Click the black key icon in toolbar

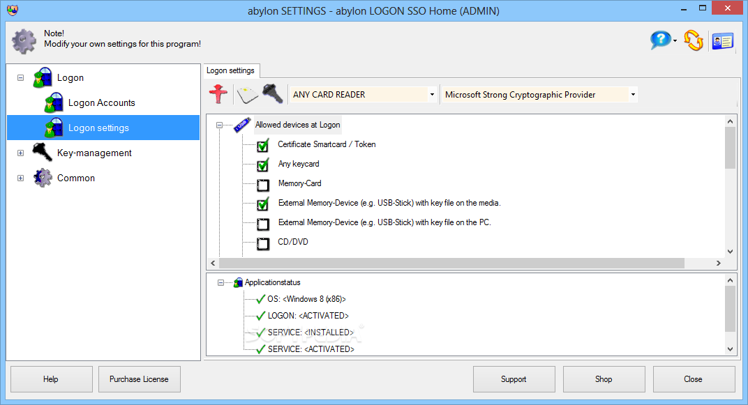click(x=272, y=93)
